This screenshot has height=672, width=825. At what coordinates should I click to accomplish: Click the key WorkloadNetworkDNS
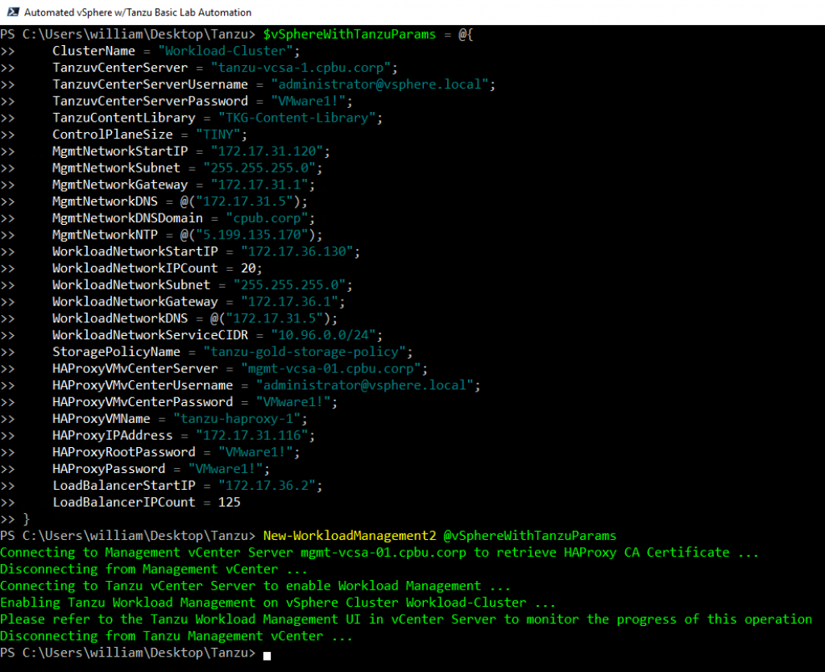click(x=120, y=318)
